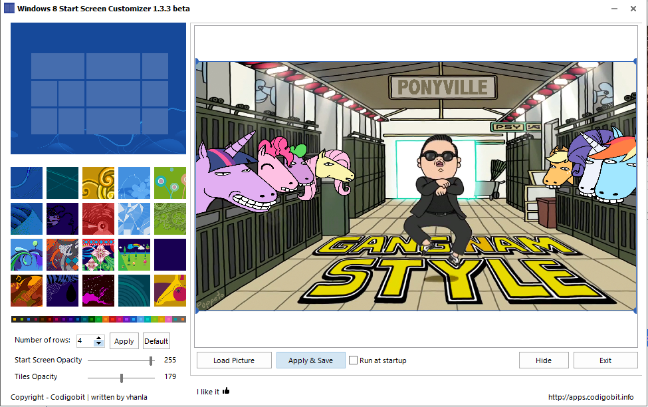The width and height of the screenshot is (648, 407).
Task: Pick the teal concentric arcs background
Action: click(x=134, y=291)
